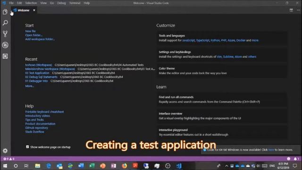Click the Interface overview card
302x170 pixels.
pos(222,116)
